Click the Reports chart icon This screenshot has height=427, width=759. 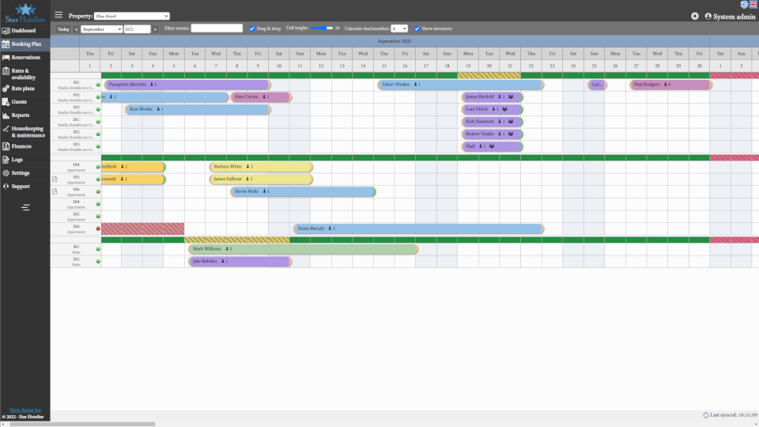tap(6, 115)
